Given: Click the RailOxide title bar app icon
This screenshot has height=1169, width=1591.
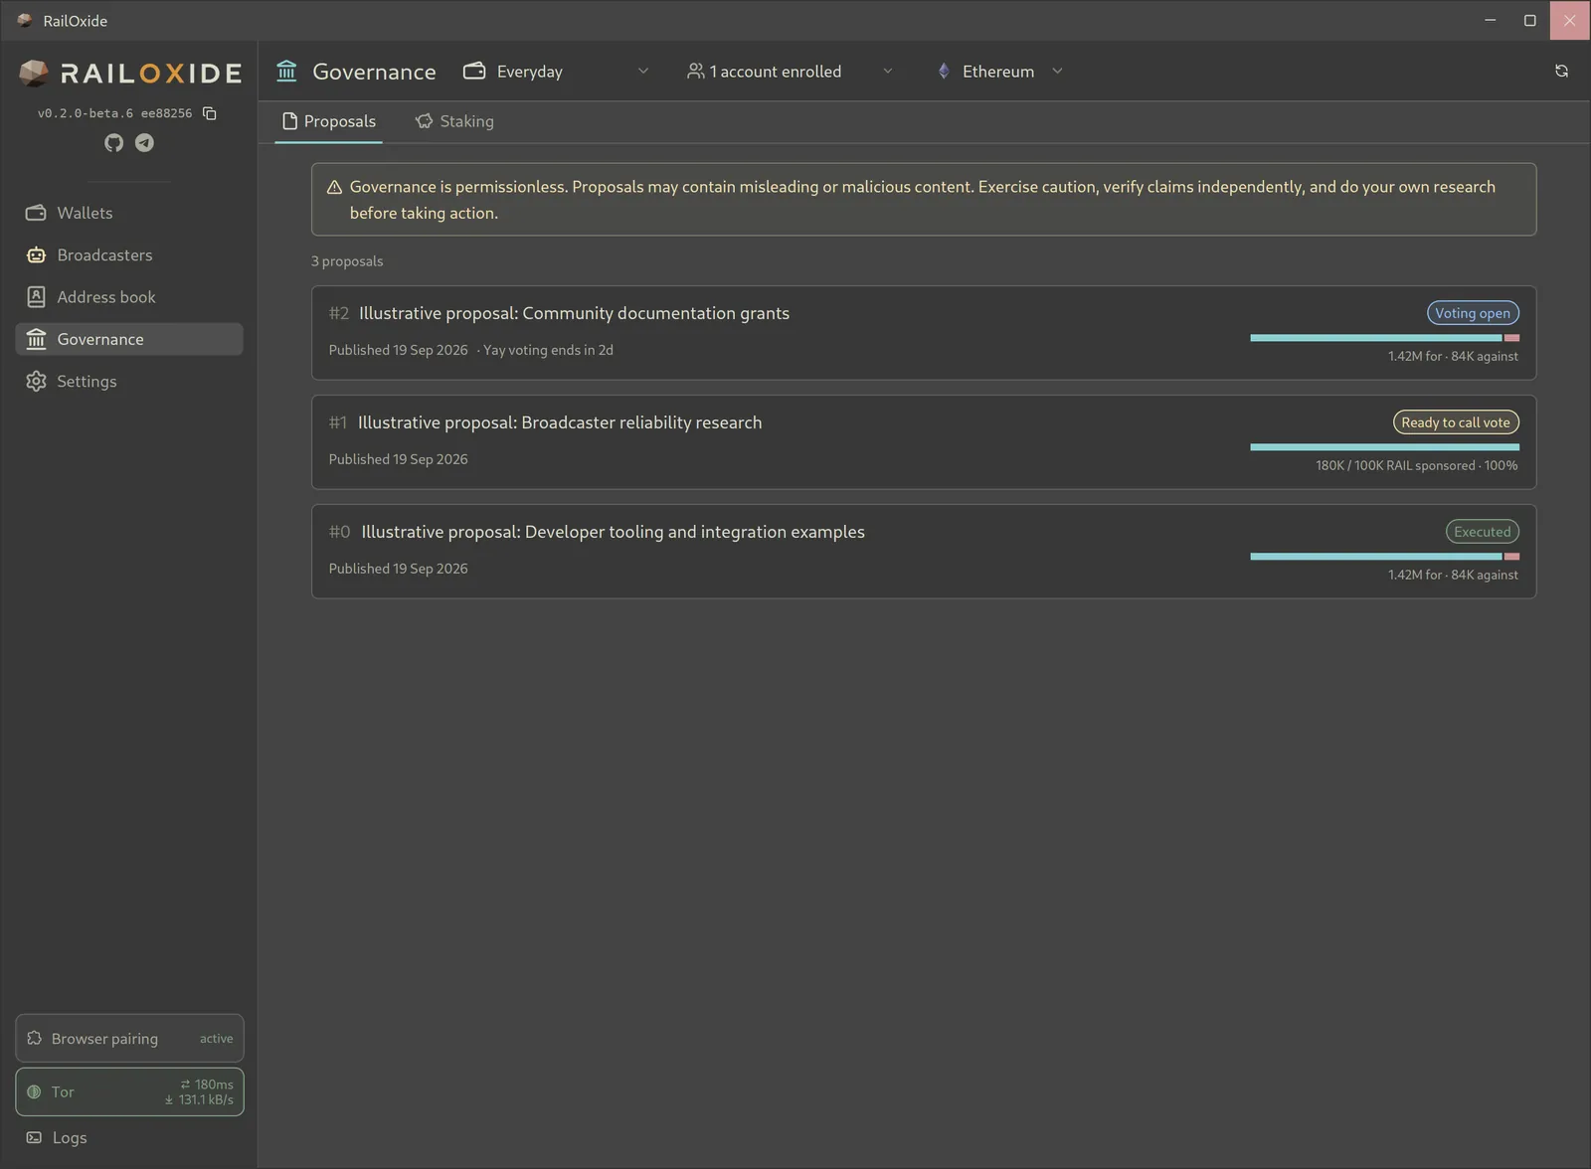Looking at the screenshot, I should [x=25, y=20].
